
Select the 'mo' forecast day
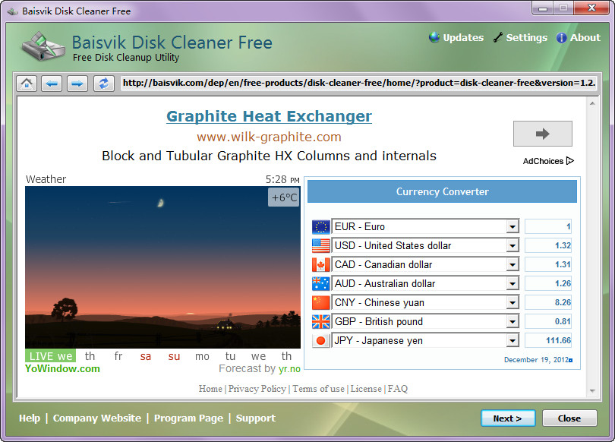click(202, 356)
